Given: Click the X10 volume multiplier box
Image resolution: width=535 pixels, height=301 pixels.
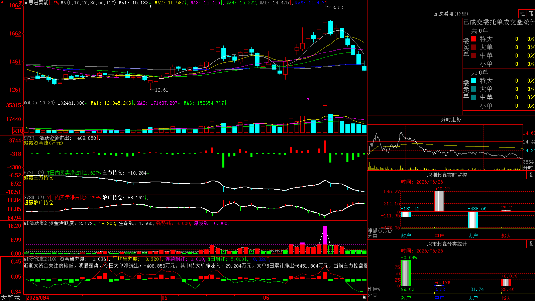Looking at the screenshot, I should coord(18,131).
